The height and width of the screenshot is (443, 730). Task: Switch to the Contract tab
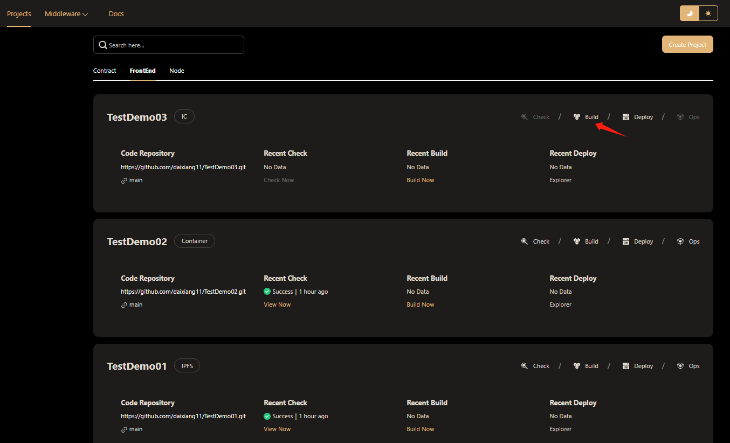click(105, 71)
